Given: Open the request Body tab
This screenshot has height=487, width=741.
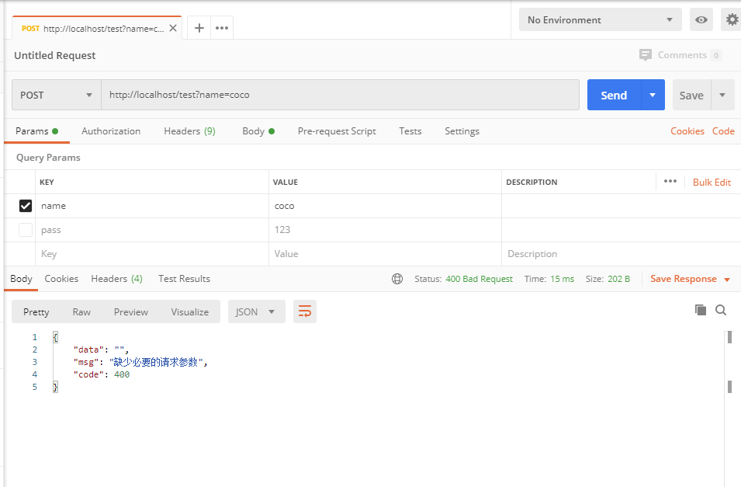Looking at the screenshot, I should coord(258,131).
